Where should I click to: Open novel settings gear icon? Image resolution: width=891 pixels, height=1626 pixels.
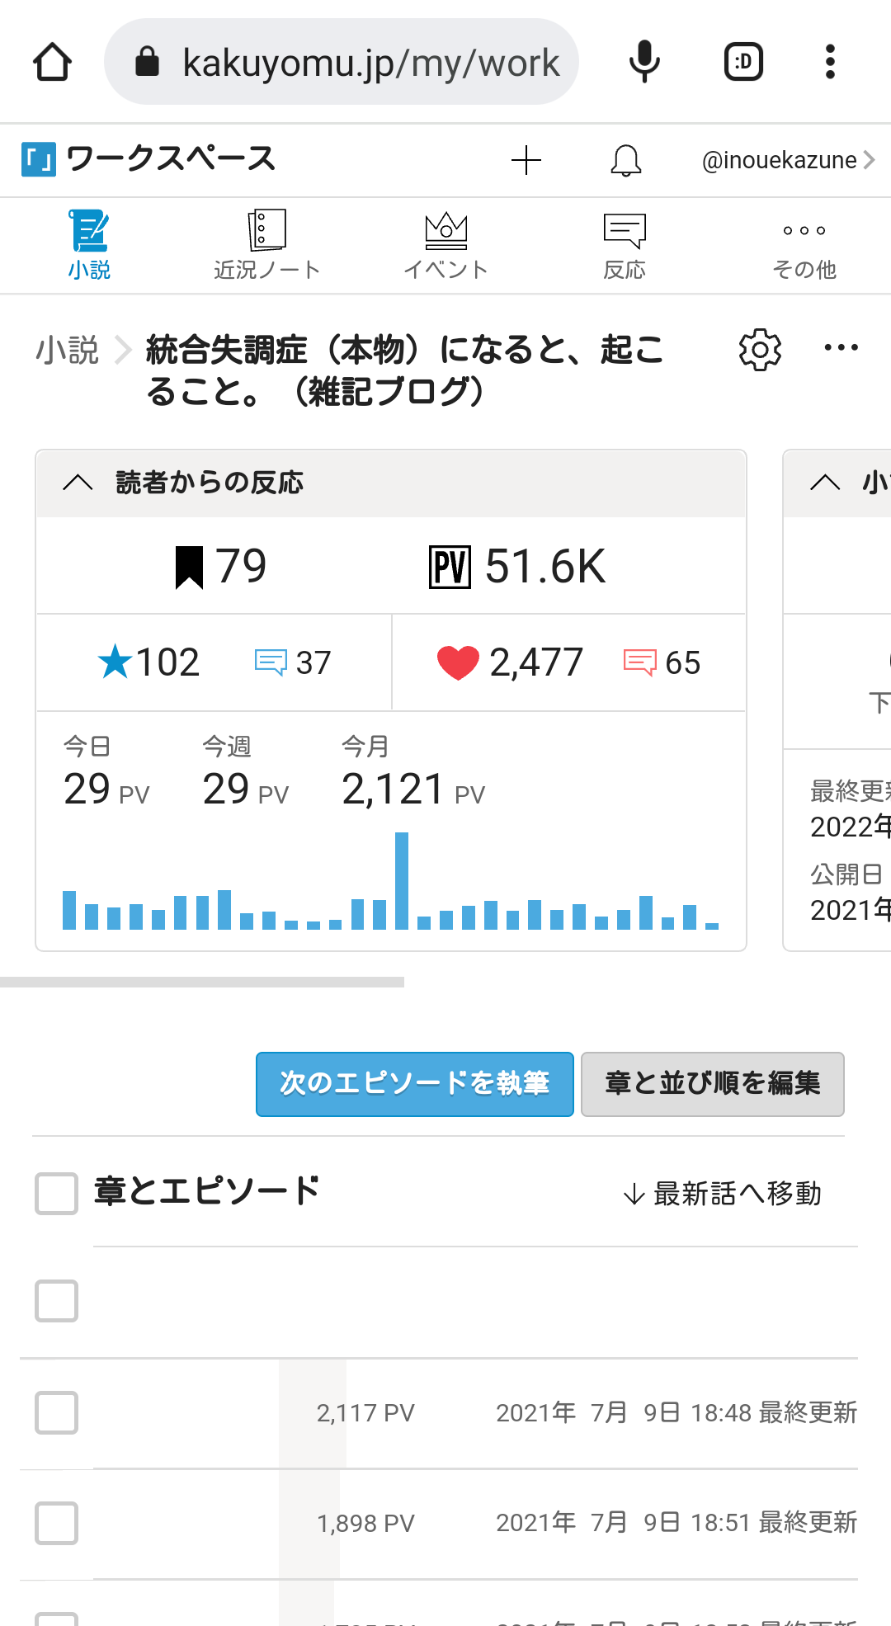pos(760,351)
